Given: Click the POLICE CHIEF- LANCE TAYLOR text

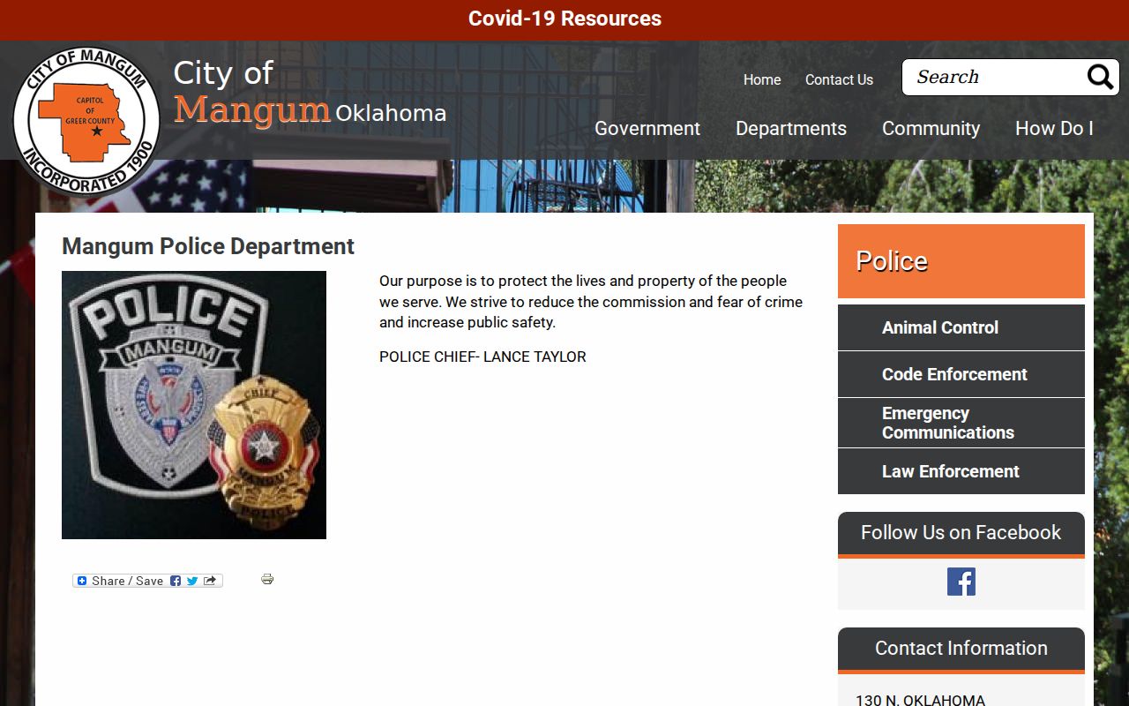Looking at the screenshot, I should click(482, 357).
